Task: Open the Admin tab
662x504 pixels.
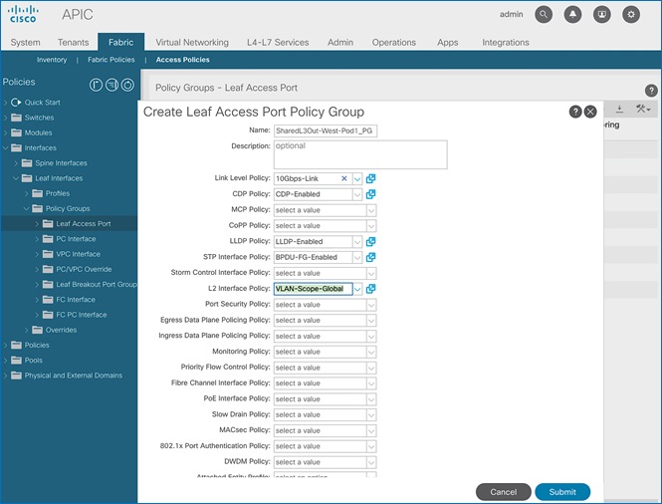Action: [x=340, y=42]
